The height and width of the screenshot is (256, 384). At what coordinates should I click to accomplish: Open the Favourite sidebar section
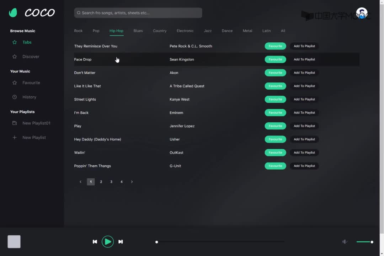tap(31, 83)
